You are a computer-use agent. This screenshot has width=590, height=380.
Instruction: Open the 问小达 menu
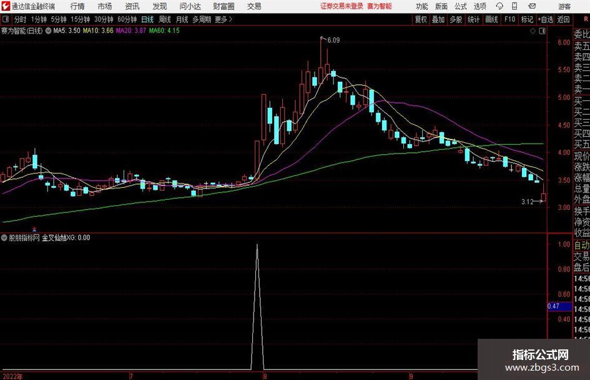[x=190, y=6]
